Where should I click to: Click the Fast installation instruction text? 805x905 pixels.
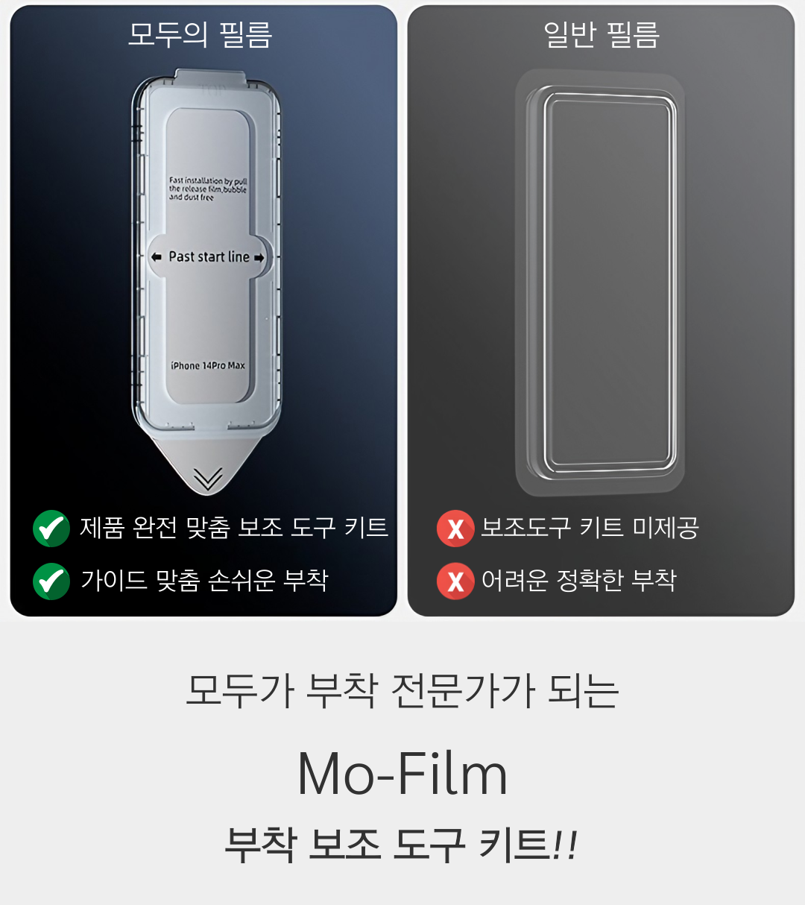(x=208, y=189)
